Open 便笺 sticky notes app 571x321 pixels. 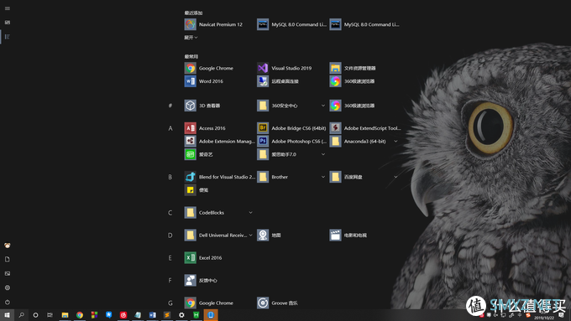(x=196, y=189)
